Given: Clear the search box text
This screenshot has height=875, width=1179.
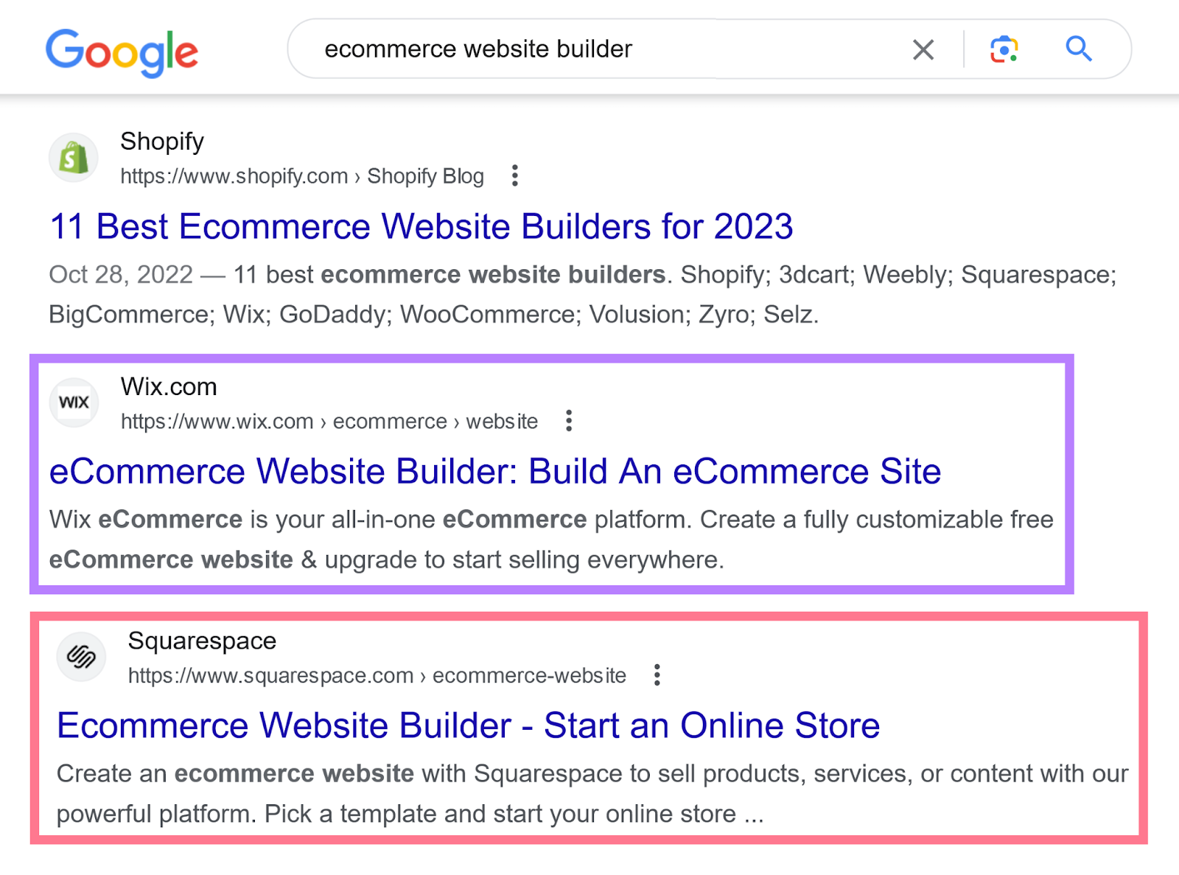Looking at the screenshot, I should [x=923, y=49].
